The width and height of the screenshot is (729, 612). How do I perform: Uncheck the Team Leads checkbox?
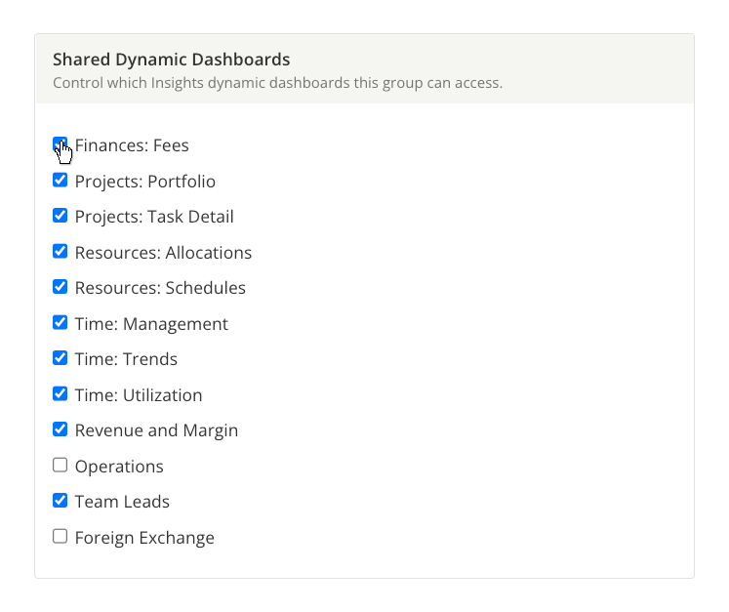pyautogui.click(x=60, y=501)
